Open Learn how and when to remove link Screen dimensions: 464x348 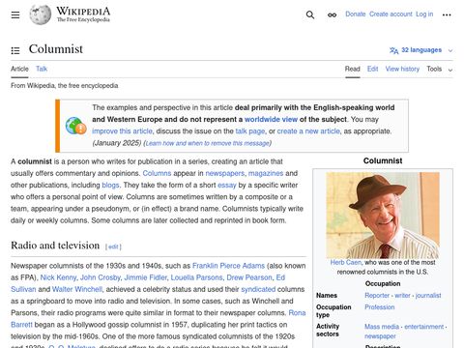point(208,143)
